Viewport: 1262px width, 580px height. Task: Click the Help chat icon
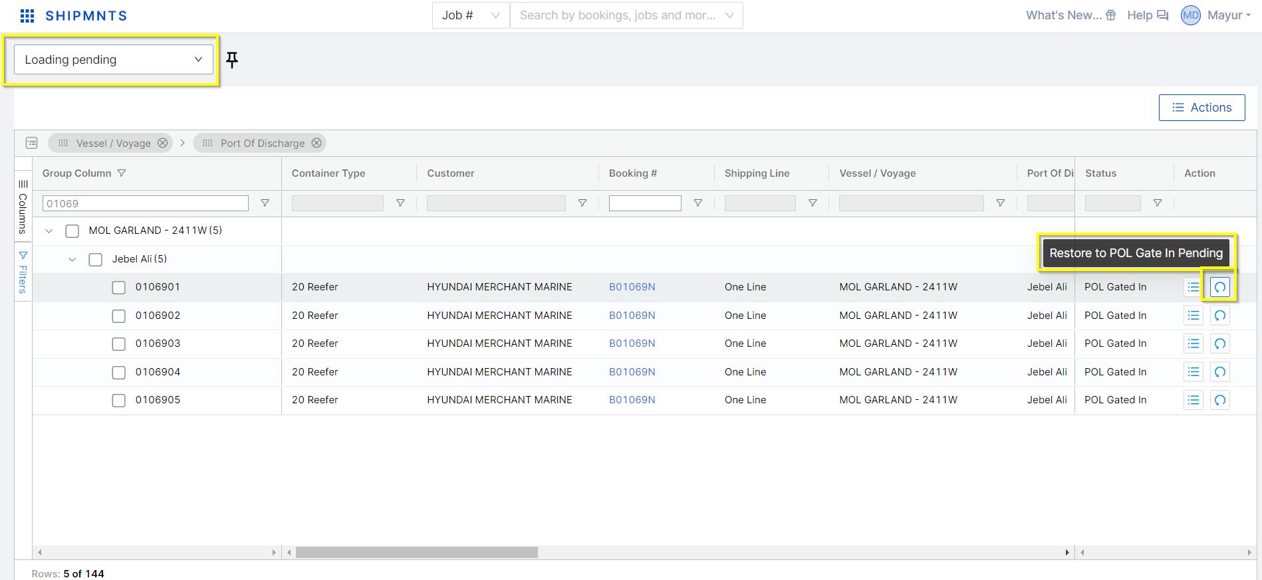[1162, 15]
